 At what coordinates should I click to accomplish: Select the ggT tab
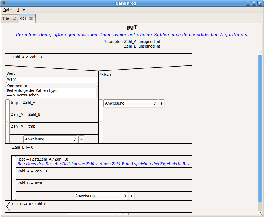point(23,18)
